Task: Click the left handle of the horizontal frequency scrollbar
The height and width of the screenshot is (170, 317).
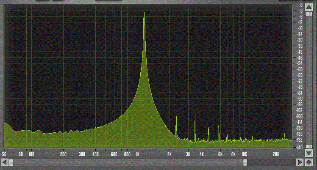Action: (x=11, y=162)
